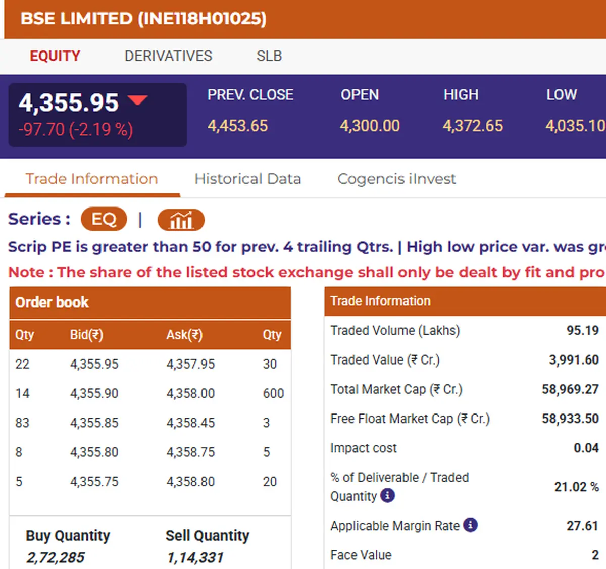Select the Trade Information tab
The height and width of the screenshot is (569, 606).
tap(91, 179)
